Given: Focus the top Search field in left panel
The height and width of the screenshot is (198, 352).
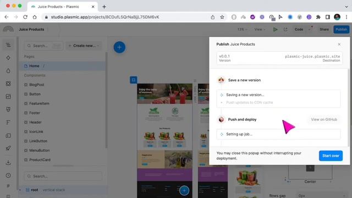Looking at the screenshot, I should 43,46.
